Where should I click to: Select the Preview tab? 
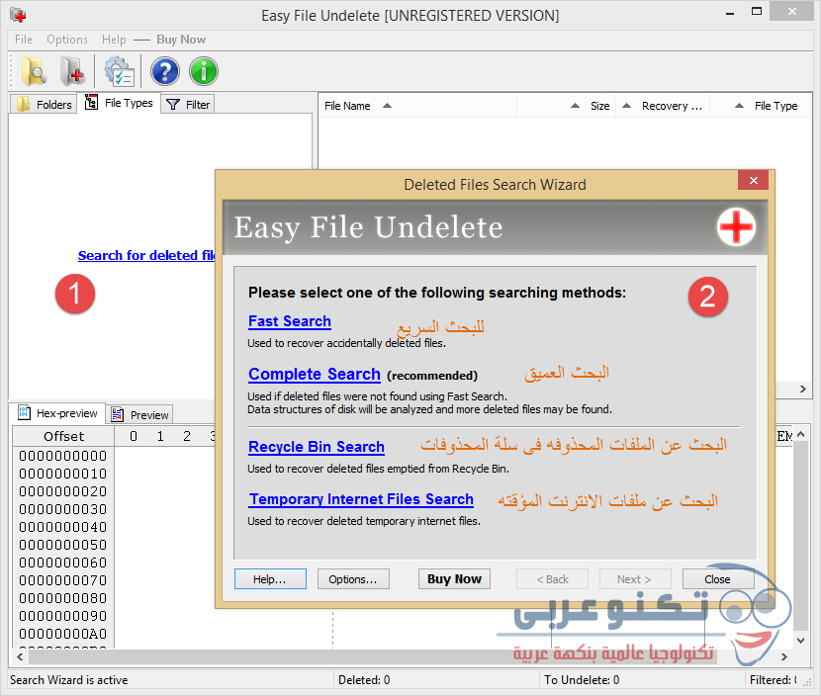140,415
